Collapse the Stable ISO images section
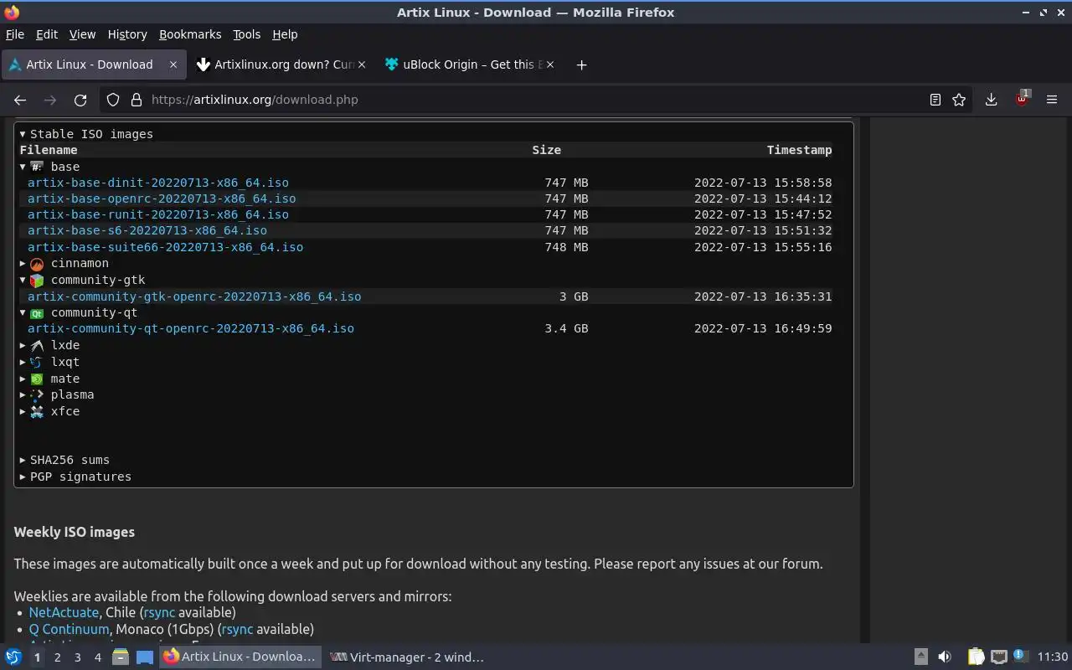The width and height of the screenshot is (1072, 670). click(x=86, y=134)
